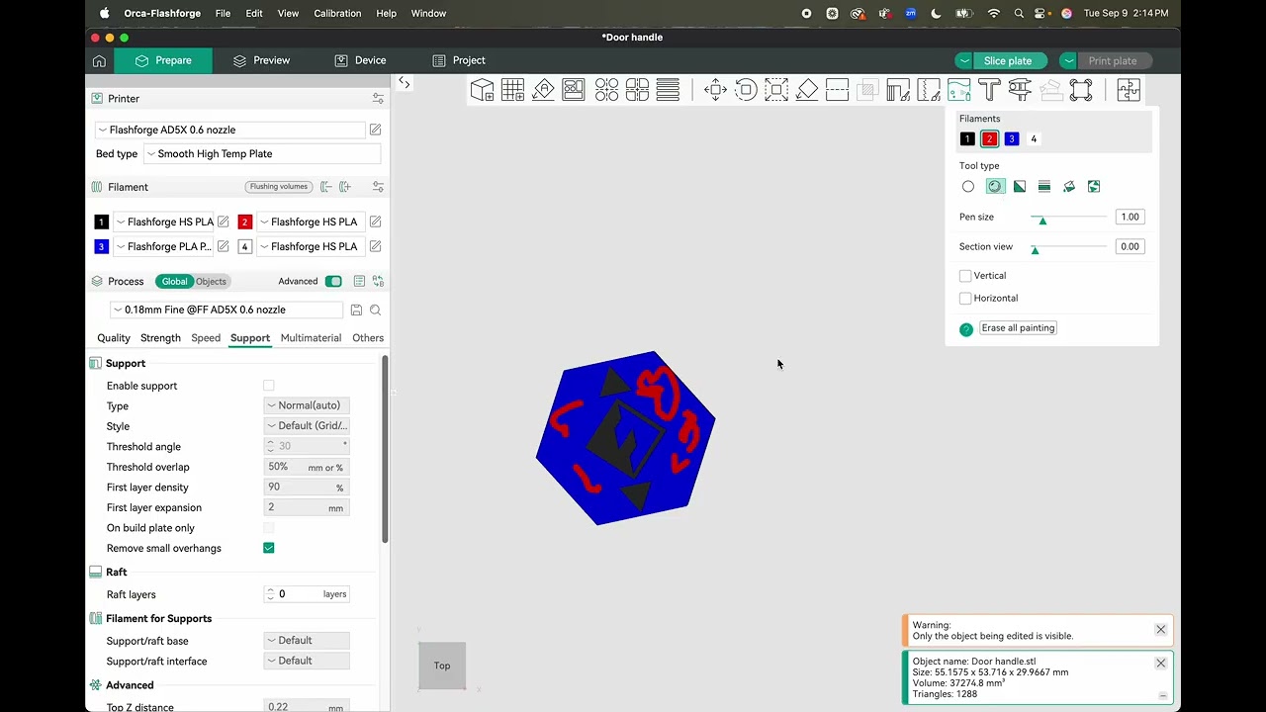Click the Slice plate button
Screen dimensions: 1266x712
coord(1008,61)
